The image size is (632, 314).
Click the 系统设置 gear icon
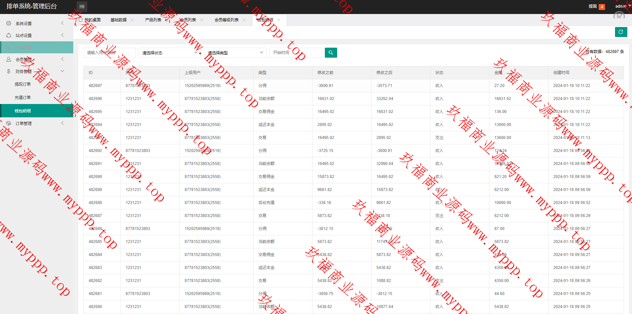click(9, 23)
